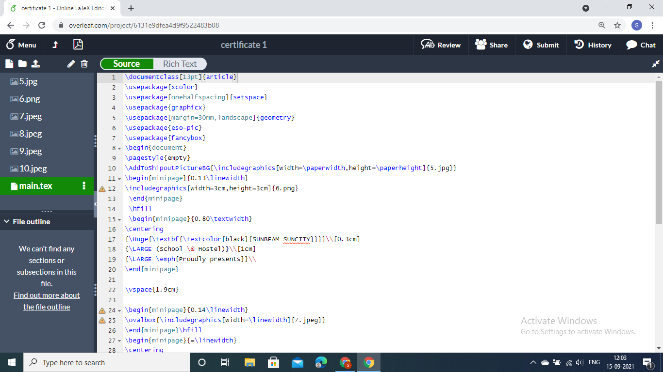Open Task View on the taskbar
Image resolution: width=663 pixels, height=372 pixels.
tap(225, 362)
